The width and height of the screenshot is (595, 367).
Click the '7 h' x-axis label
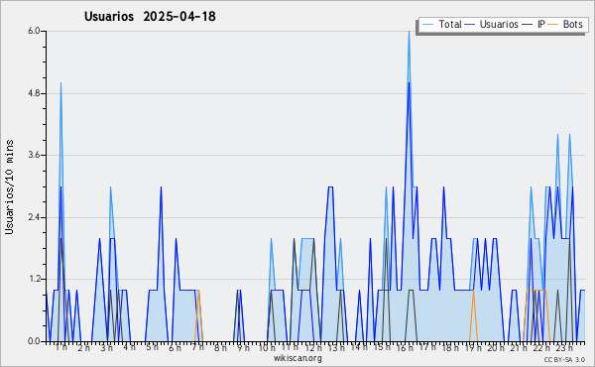197,347
